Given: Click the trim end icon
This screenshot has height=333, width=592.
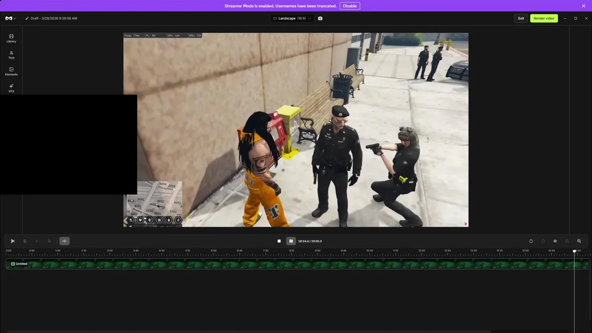Looking at the screenshot, I should tap(49, 241).
